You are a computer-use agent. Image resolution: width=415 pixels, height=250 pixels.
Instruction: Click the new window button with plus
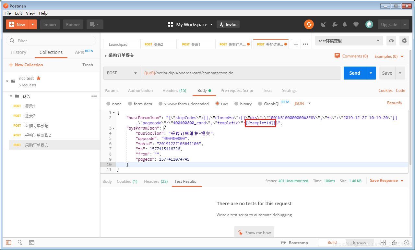(95, 24)
